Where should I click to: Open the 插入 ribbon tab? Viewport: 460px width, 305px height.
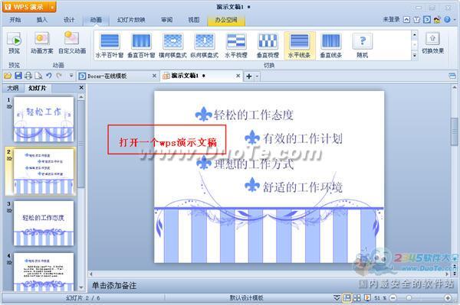click(42, 20)
